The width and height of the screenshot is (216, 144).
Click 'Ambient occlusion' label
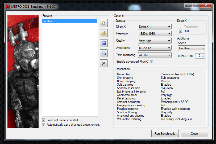pyautogui.click(x=128, y=102)
